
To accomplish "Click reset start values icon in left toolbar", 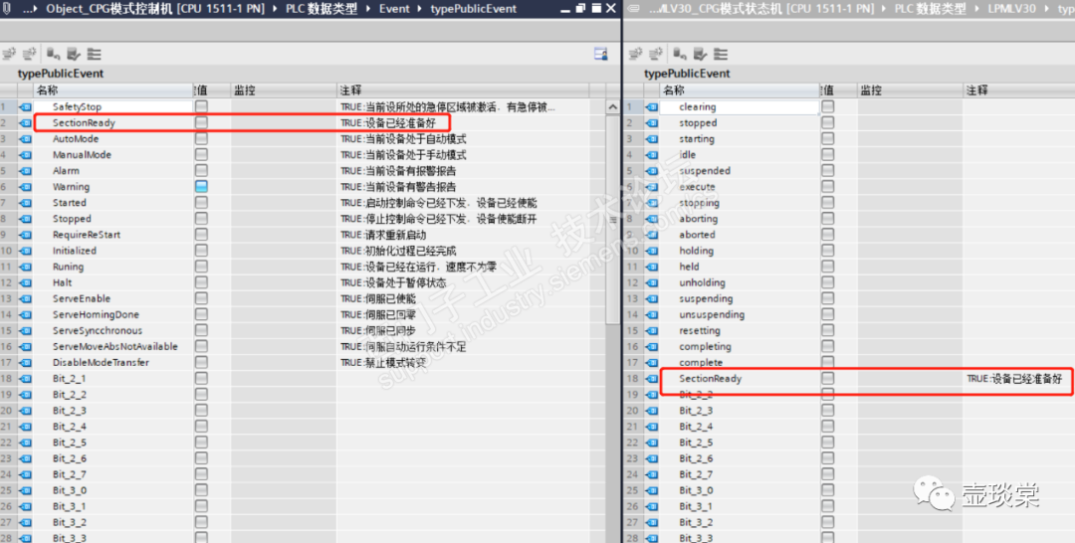I will tap(54, 54).
